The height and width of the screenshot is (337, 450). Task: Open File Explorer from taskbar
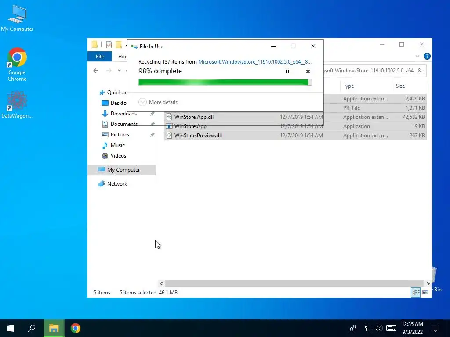[54, 328]
